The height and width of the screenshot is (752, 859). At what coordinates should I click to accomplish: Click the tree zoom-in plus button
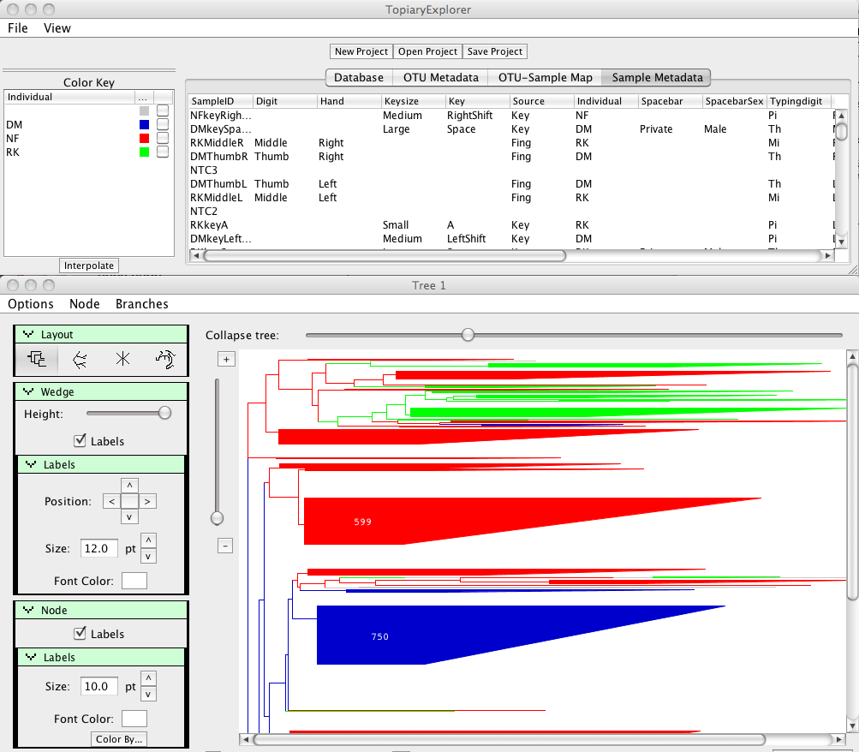coord(226,359)
